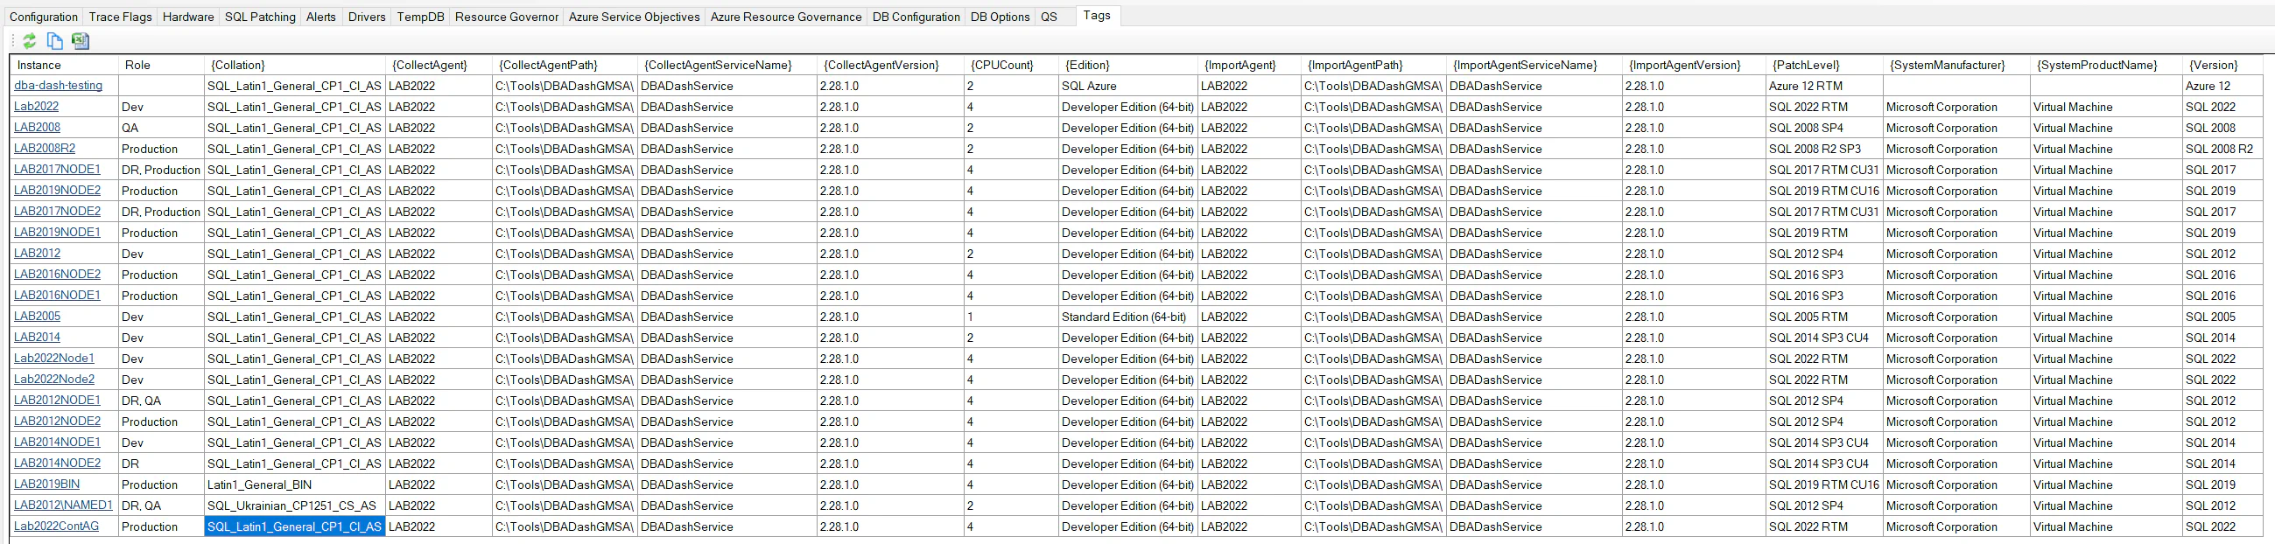Open the Trace Flags tab
Viewport: 2275px width, 544px height.
[x=120, y=17]
